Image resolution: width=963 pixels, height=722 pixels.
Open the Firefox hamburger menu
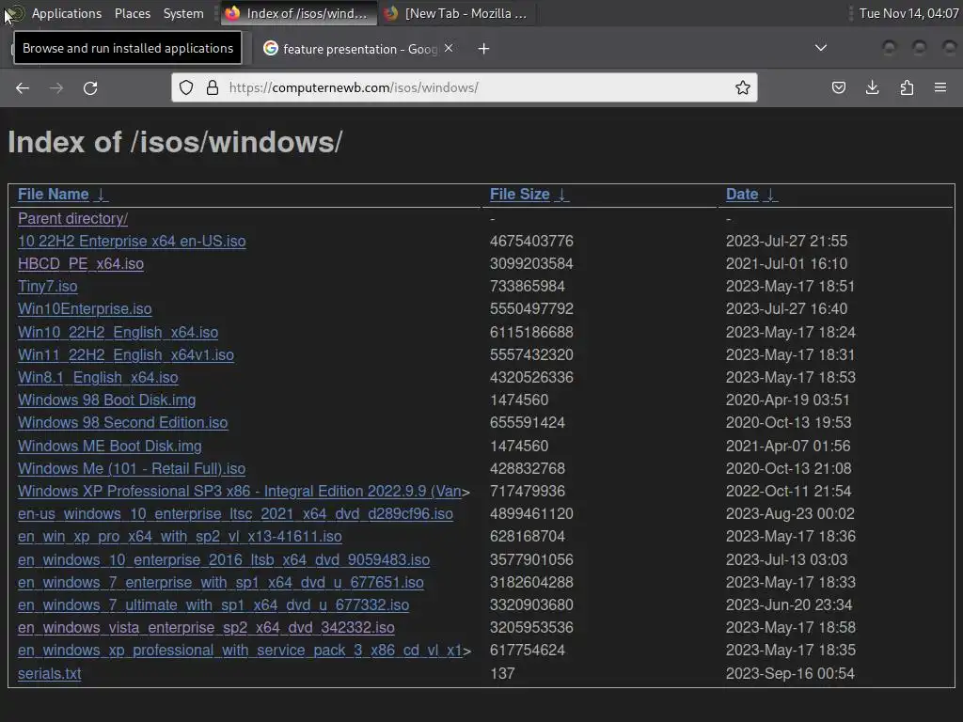pyautogui.click(x=940, y=87)
